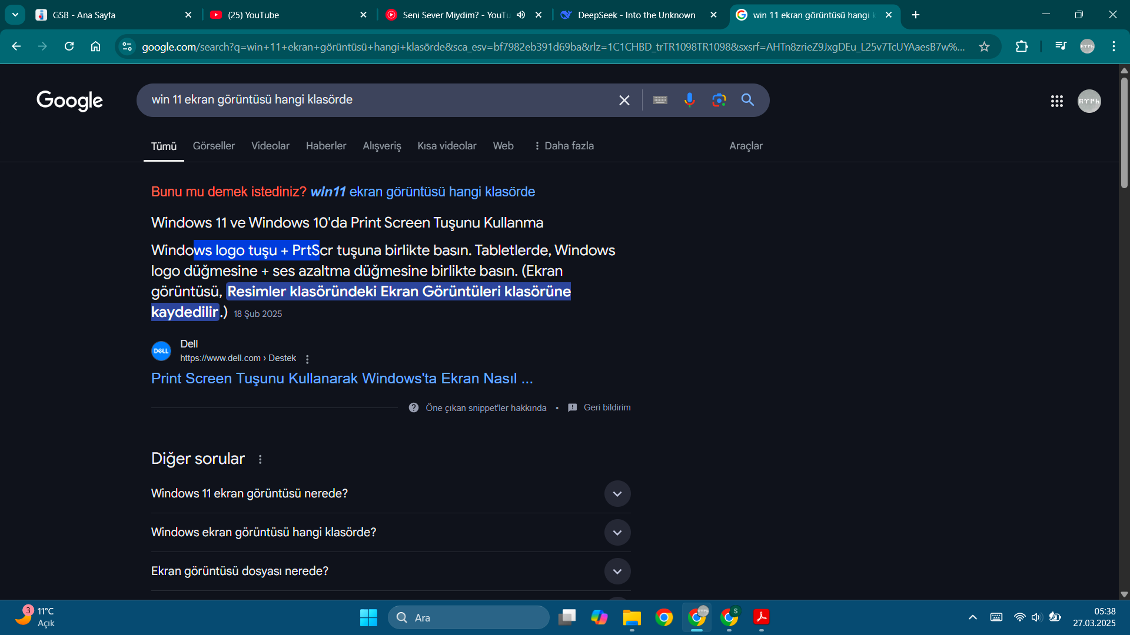Switch to the Videolar results tab
Screen dimensions: 1130x635
pyautogui.click(x=270, y=146)
